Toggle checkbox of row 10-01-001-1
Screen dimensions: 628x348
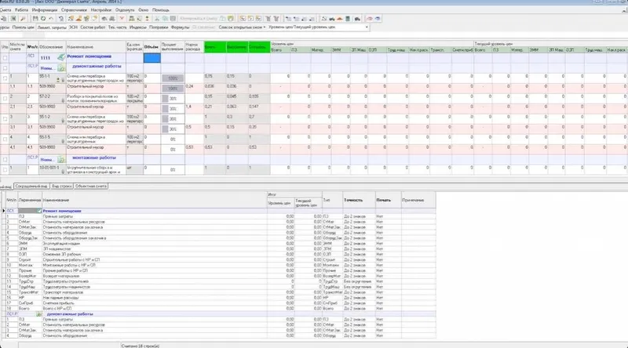pos(5,169)
